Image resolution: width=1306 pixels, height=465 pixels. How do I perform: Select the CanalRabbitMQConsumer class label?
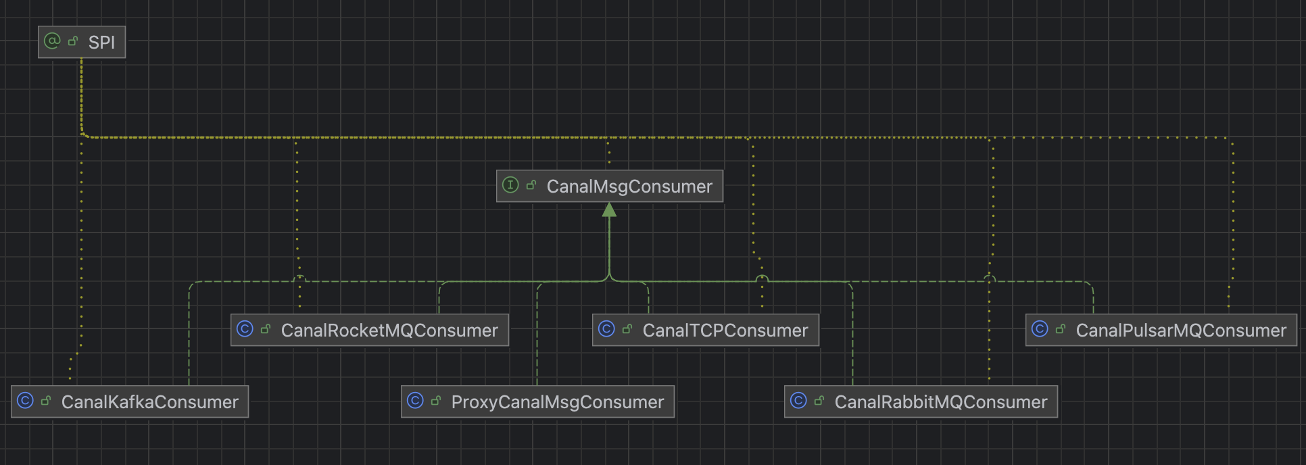tap(940, 402)
